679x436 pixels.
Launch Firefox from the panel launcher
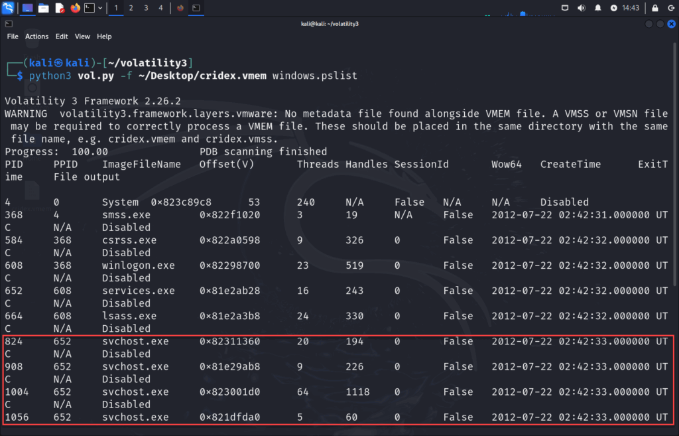pyautogui.click(x=76, y=8)
